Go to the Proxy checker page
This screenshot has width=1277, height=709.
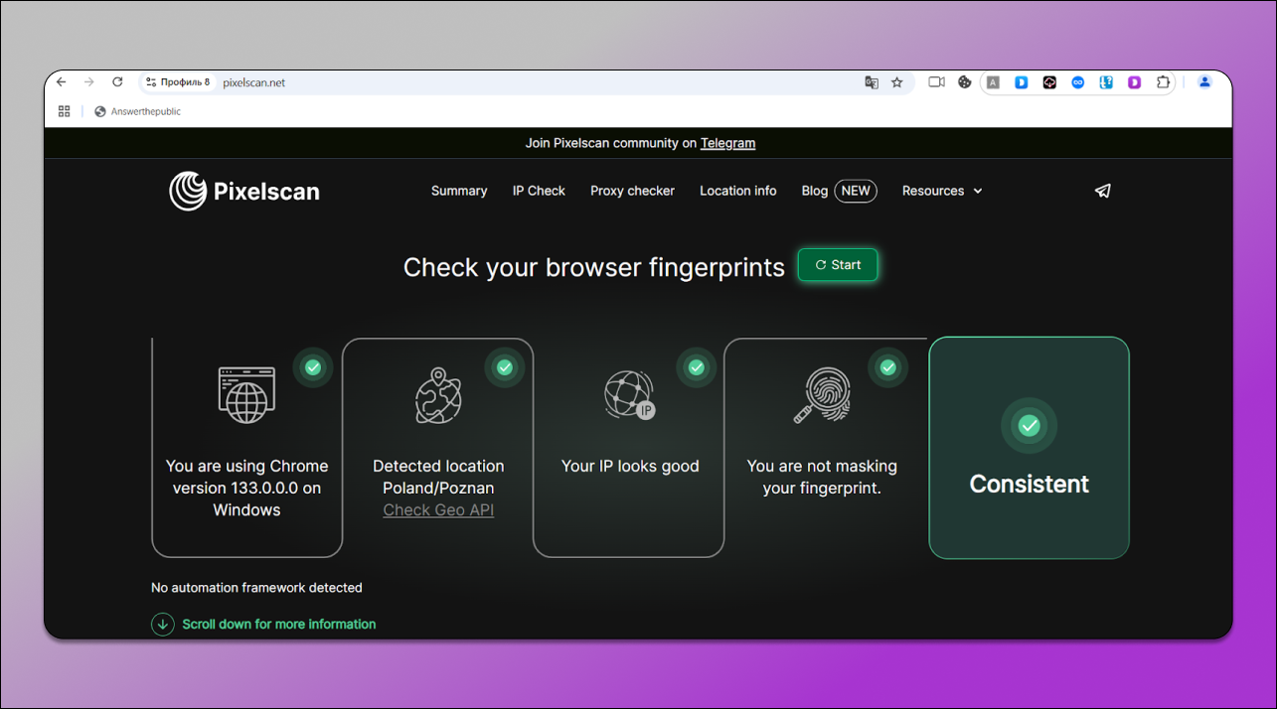point(632,191)
